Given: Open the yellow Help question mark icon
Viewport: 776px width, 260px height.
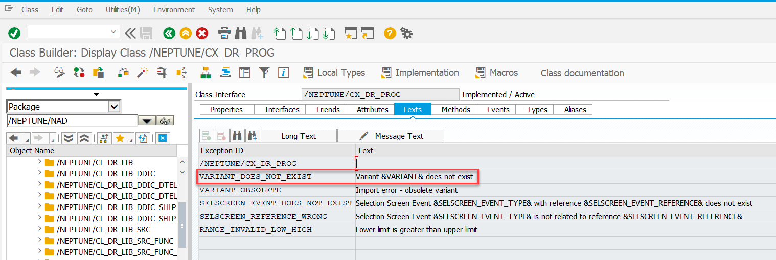Looking at the screenshot, I should 390,33.
